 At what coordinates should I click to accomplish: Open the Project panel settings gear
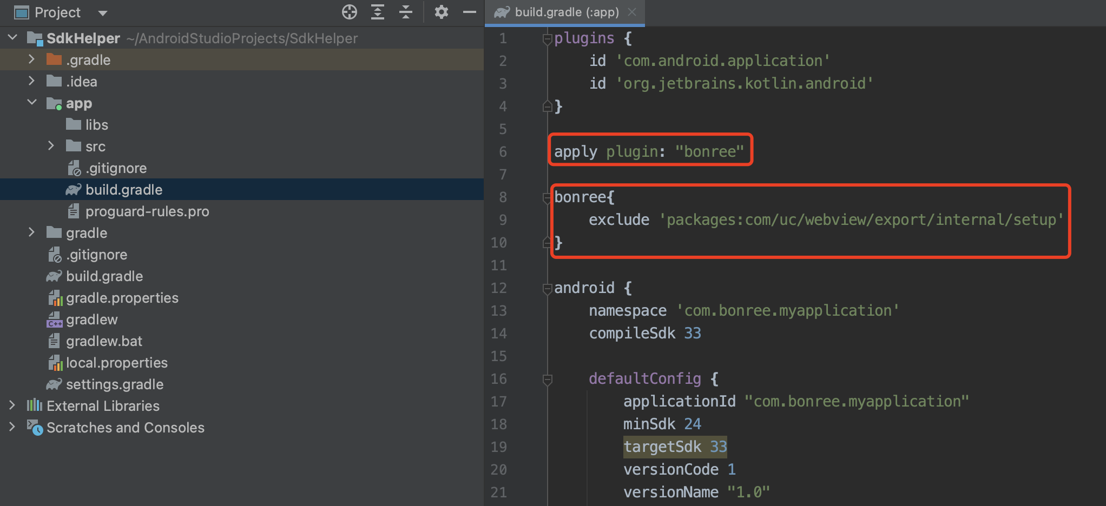tap(442, 12)
